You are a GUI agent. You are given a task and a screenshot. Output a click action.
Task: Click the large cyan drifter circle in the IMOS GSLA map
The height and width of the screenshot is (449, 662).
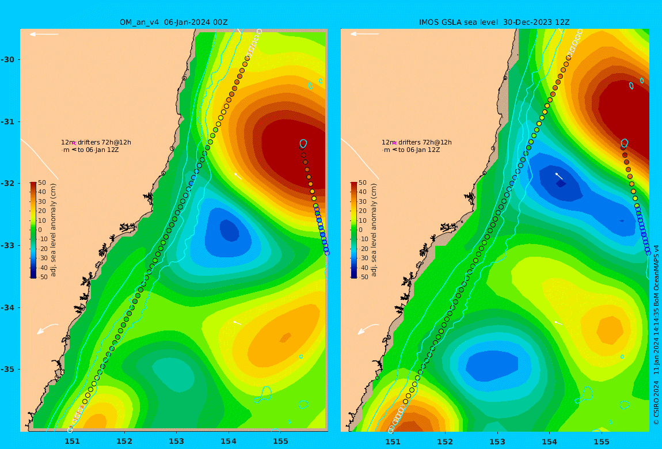(x=625, y=143)
